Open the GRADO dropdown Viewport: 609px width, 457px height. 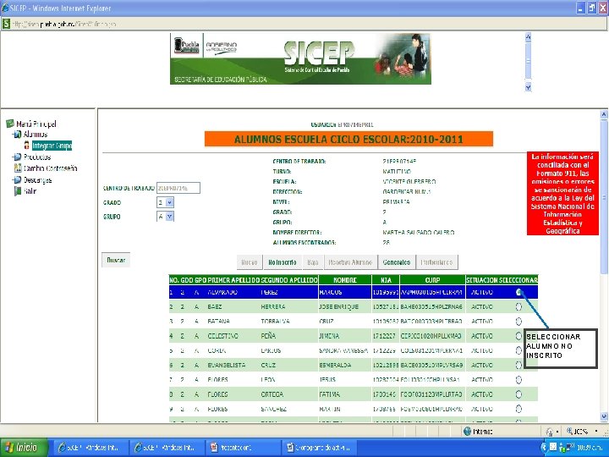click(170, 202)
